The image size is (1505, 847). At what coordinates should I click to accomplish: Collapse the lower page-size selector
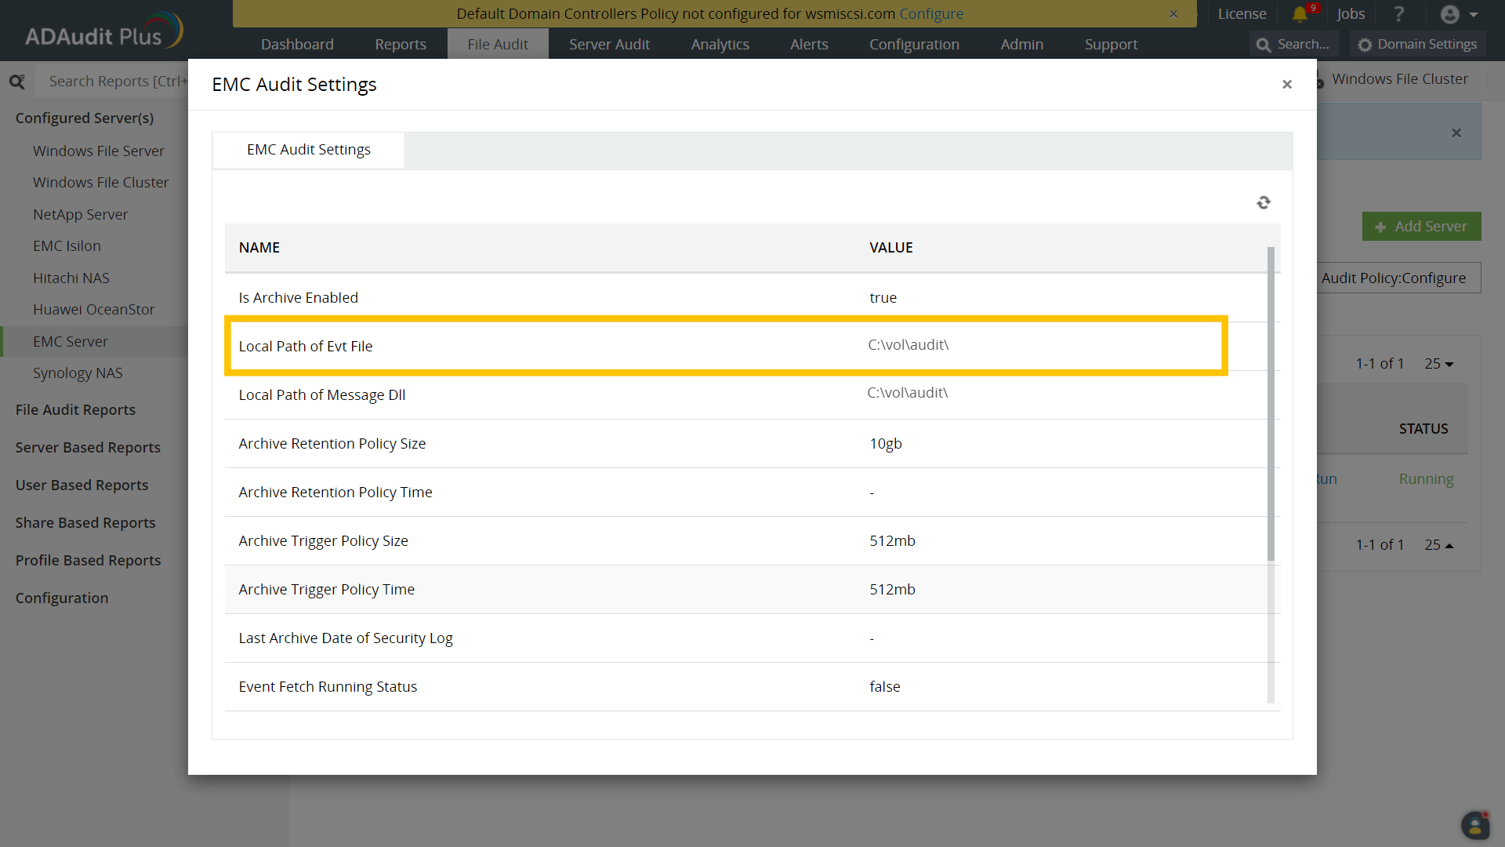point(1439,544)
